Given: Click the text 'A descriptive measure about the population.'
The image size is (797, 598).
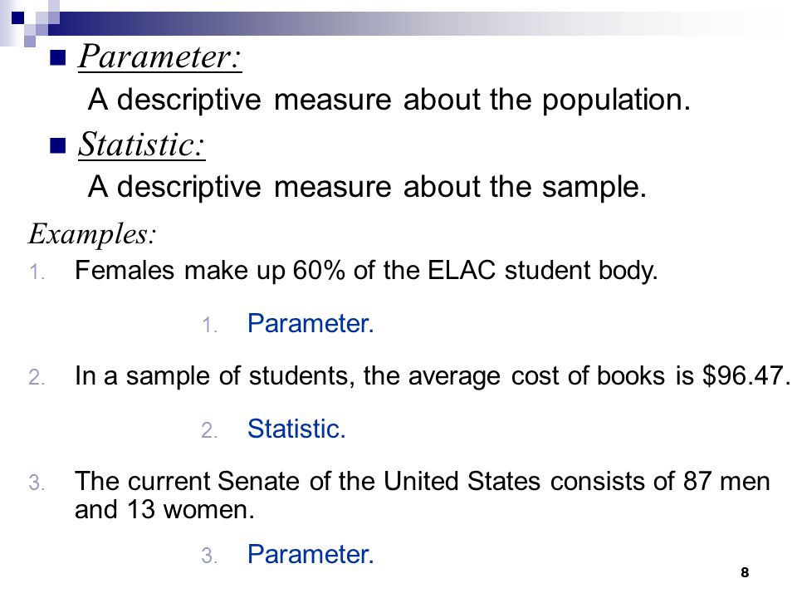Looking at the screenshot, I should click(389, 100).
